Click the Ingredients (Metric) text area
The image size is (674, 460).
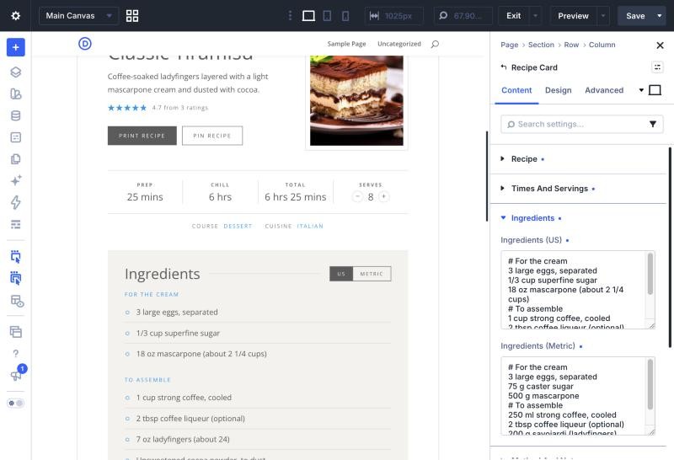[x=578, y=396]
